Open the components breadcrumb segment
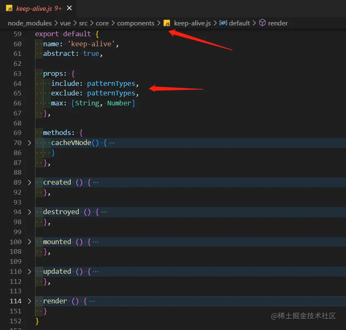 [x=135, y=23]
